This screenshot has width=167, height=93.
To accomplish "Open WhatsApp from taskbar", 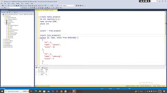I will click(65, 91).
